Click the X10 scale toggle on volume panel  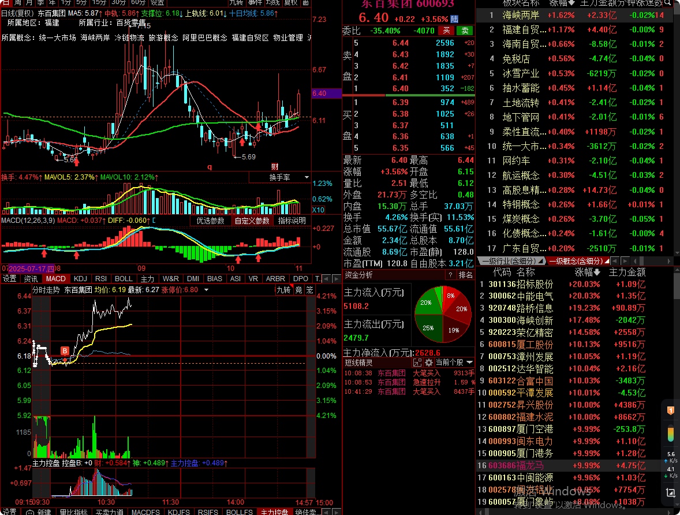point(318,210)
